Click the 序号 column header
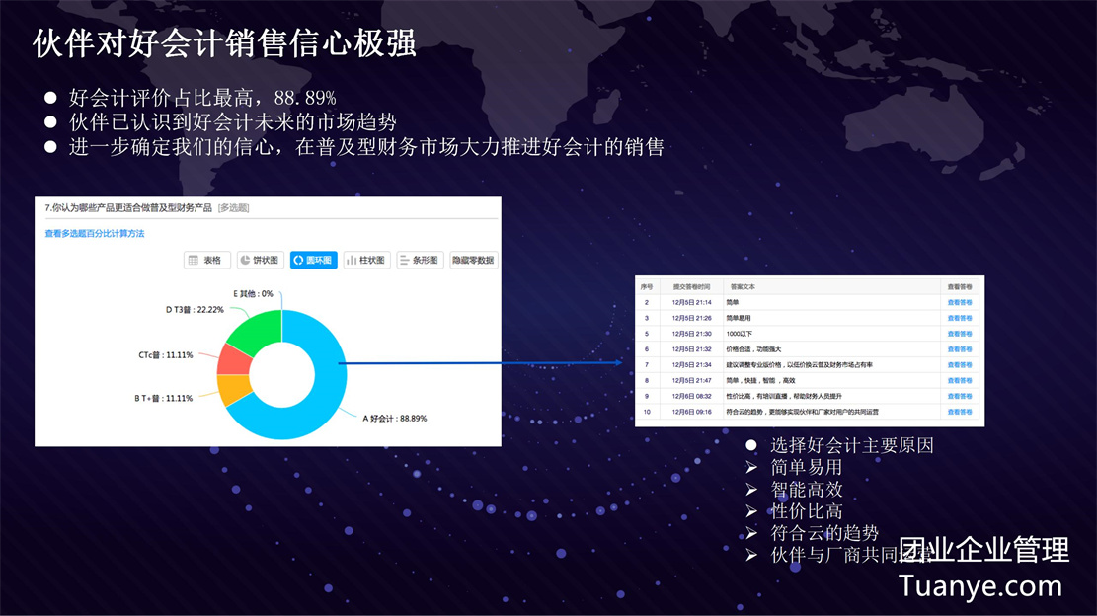Image resolution: width=1097 pixels, height=616 pixels. click(647, 286)
